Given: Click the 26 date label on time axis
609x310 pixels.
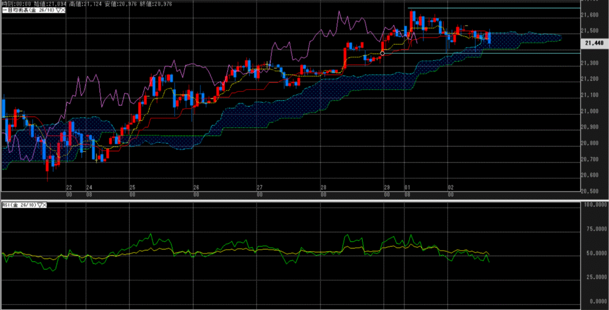Looking at the screenshot, I should [196, 187].
